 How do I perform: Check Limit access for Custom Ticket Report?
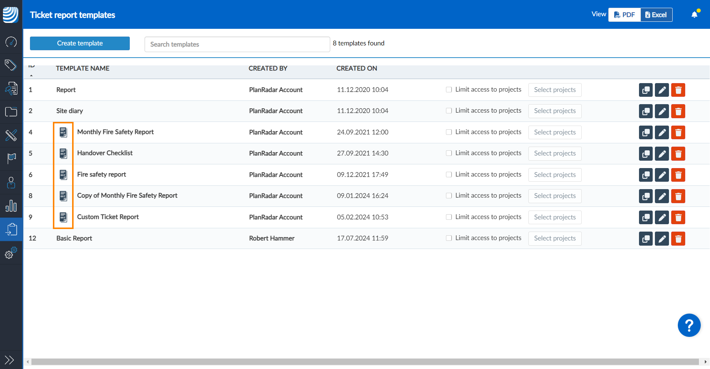click(449, 217)
